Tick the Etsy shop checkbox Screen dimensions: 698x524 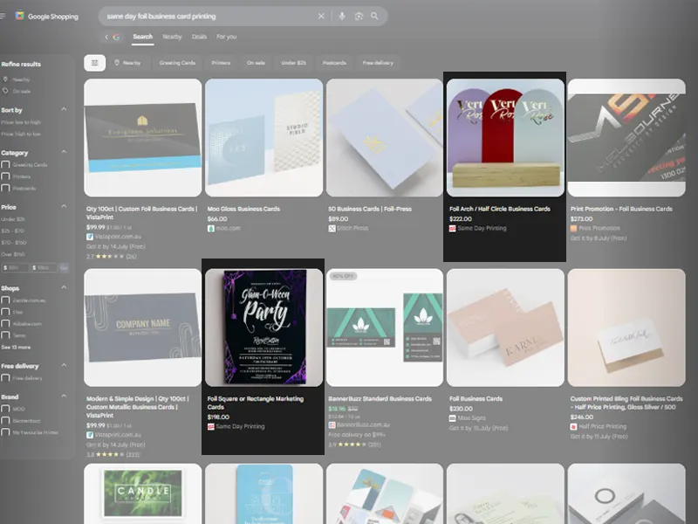(5, 312)
